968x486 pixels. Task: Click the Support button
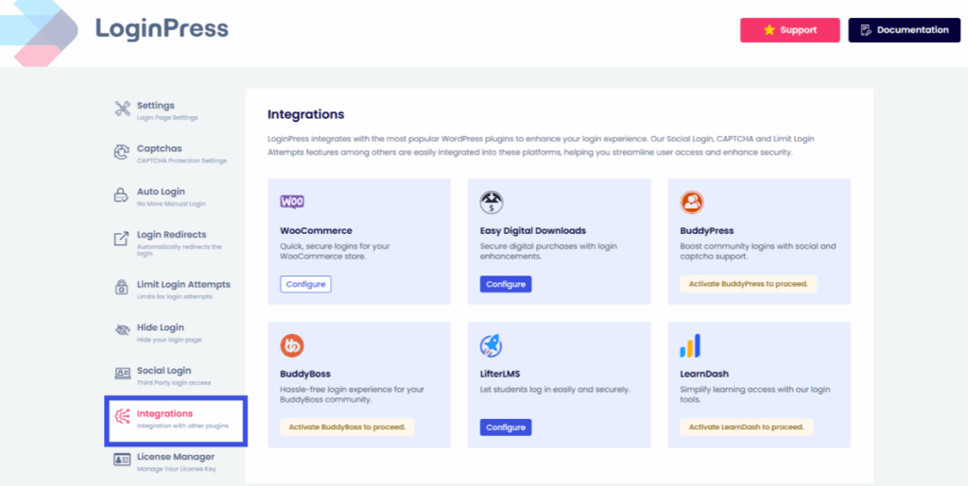click(x=789, y=30)
